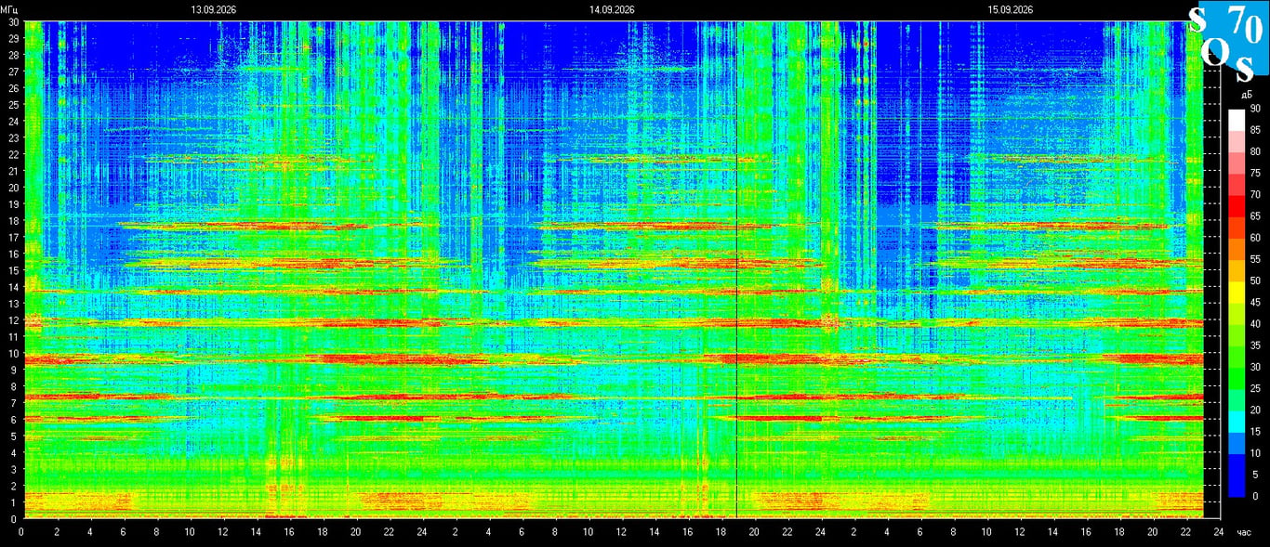Click the 28 tick on the MHz axis
1270x547 pixels.
pos(13,55)
